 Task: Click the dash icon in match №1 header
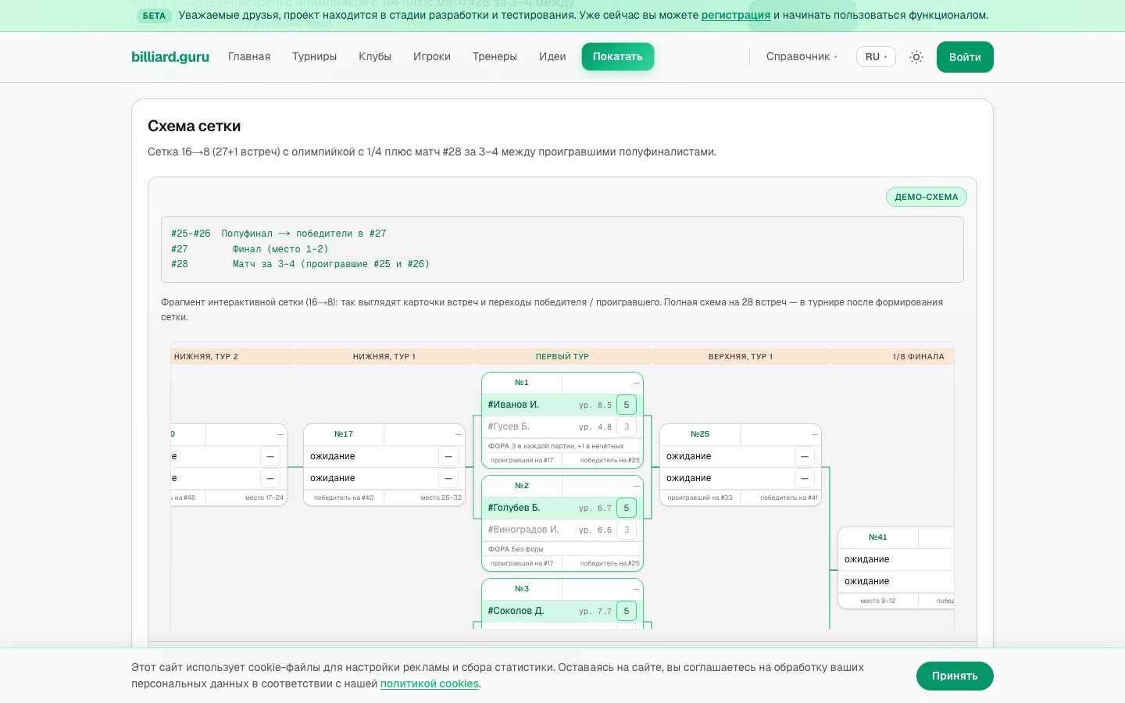[x=636, y=383]
